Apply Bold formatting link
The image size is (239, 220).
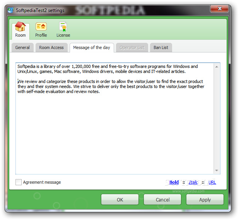(174, 182)
